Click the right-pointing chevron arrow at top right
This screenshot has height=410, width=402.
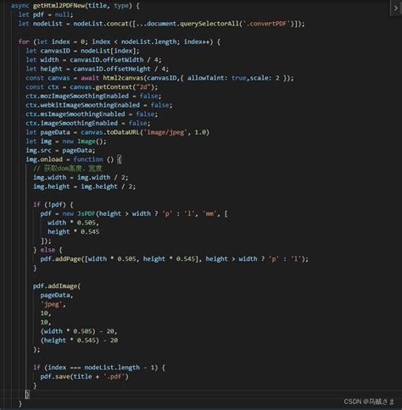[395, 8]
